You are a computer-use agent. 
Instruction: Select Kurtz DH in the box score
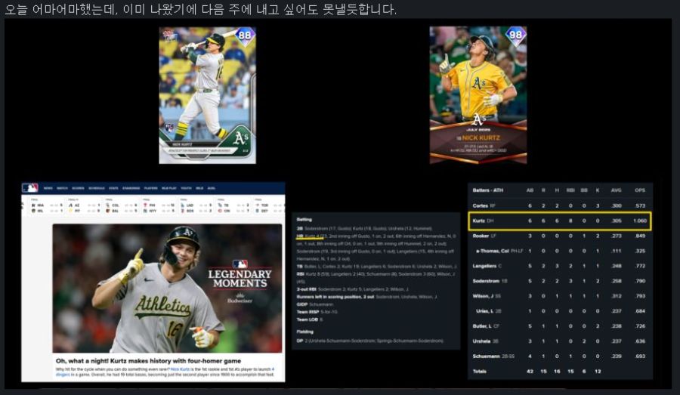483,221
